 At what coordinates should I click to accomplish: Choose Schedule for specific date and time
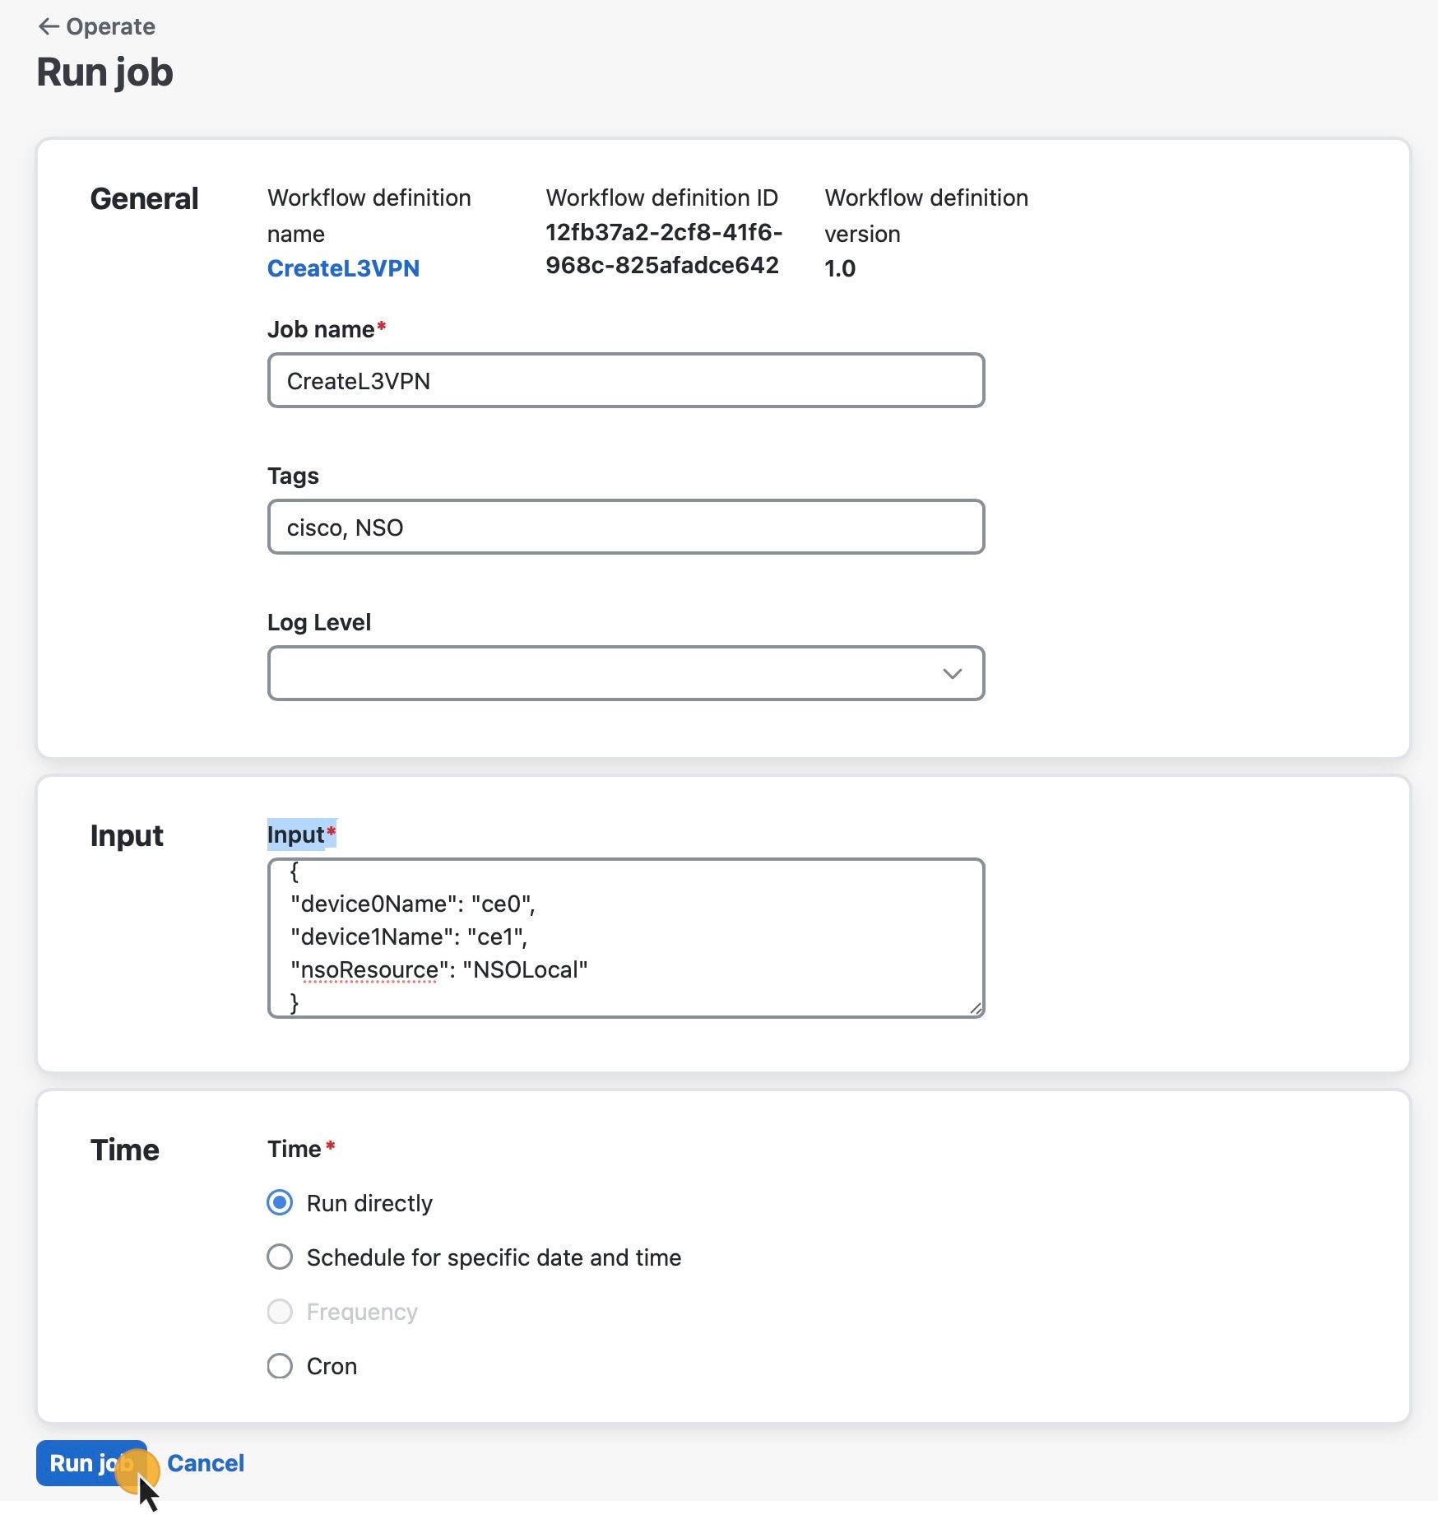pyautogui.click(x=280, y=1257)
